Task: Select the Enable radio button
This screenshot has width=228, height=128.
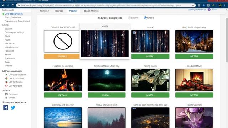Action: pyautogui.click(x=145, y=18)
